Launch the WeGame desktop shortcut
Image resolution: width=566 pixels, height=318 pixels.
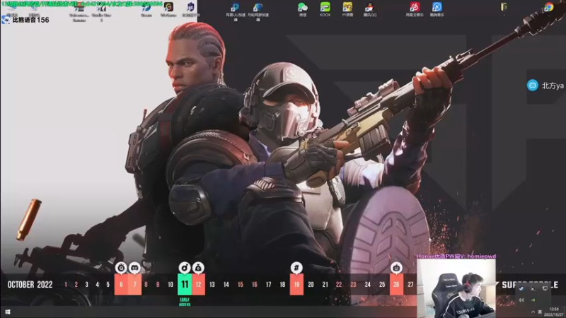tap(168, 9)
